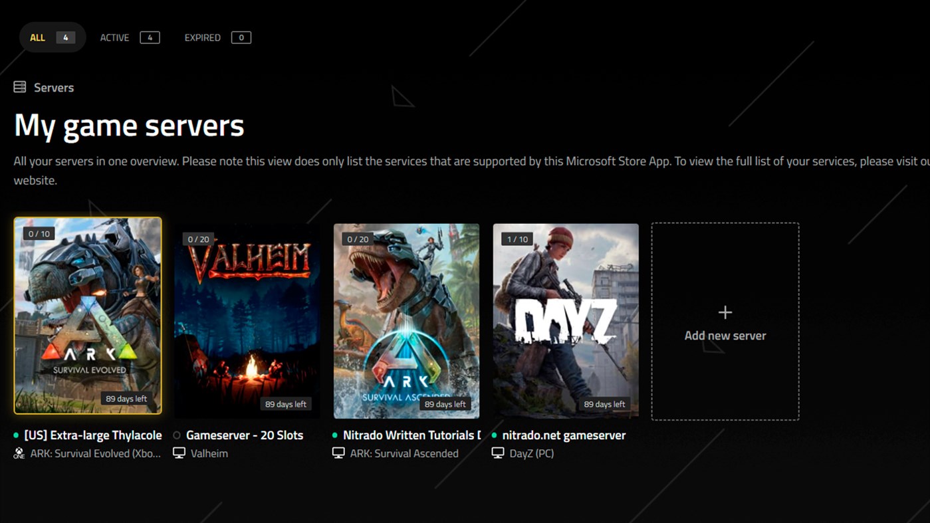
Task: Click the count badge 4 on ACTIVE tab
Action: point(150,38)
